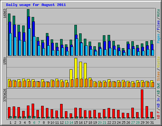Click day label 24 on x-axis
Viewport: 162px width, 126px height.
click(119, 123)
